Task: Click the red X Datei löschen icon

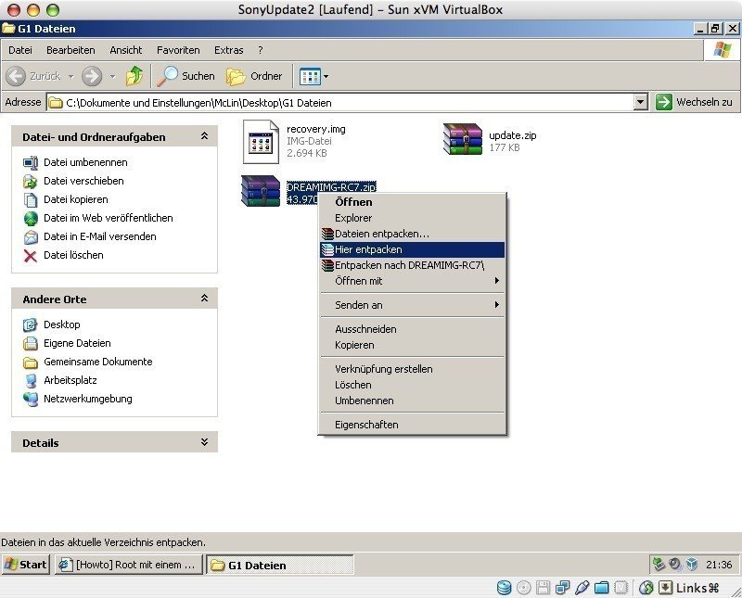Action: [x=31, y=256]
